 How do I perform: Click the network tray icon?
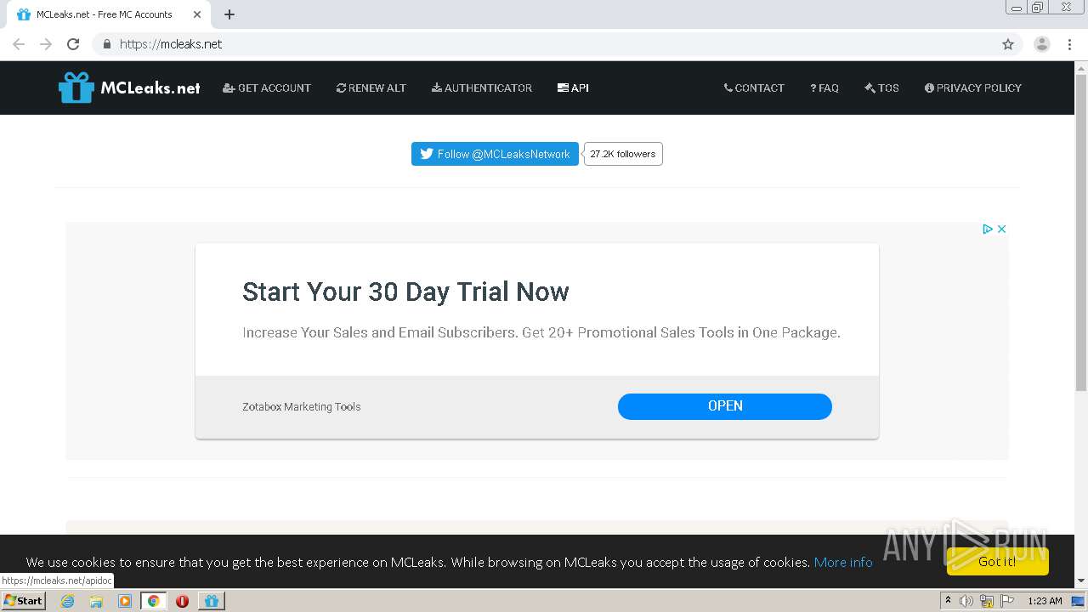987,601
